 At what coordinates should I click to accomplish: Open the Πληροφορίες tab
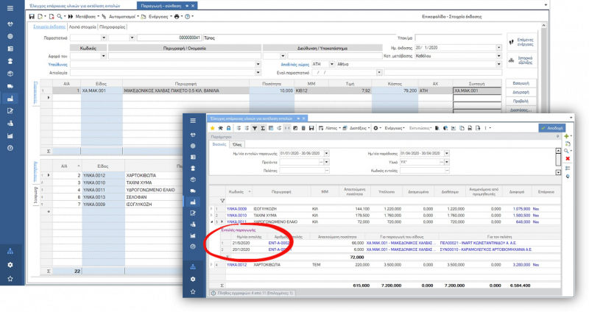coord(113,27)
